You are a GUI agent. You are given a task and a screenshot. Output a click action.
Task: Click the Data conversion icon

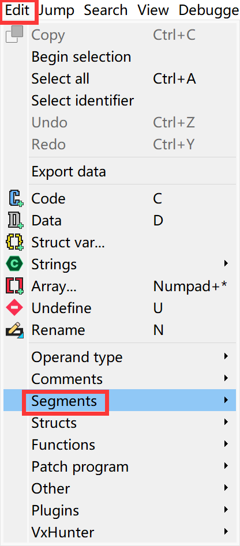click(14, 221)
